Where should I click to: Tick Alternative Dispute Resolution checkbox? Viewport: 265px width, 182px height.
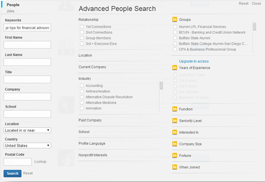[82, 97]
